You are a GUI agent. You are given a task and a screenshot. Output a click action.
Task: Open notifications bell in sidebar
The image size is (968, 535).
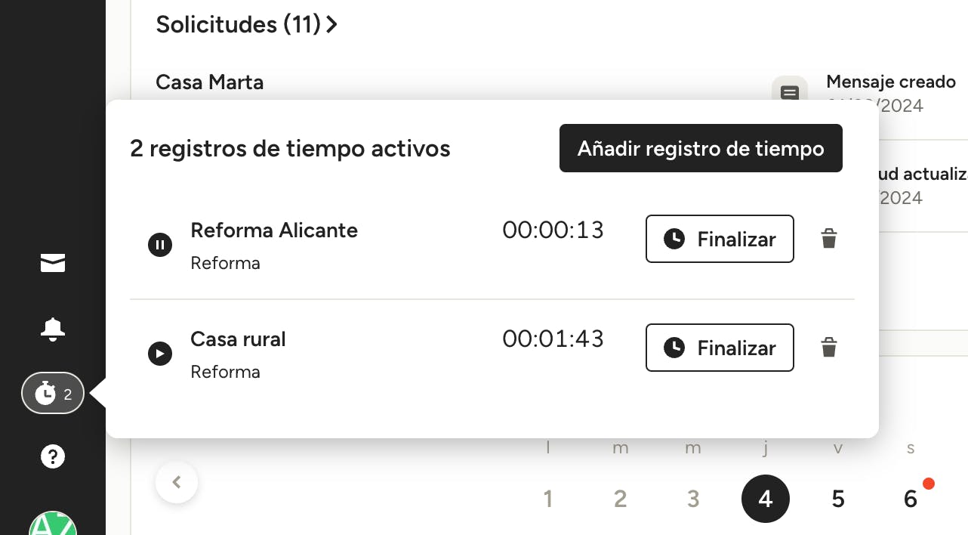(53, 329)
